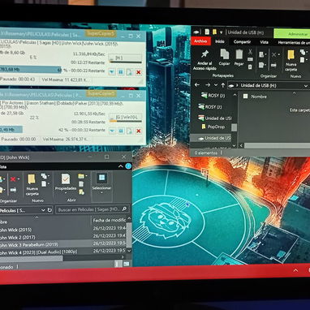Open Herramientas de unidad tab
This screenshot has width=310, height=310.
[294, 42]
